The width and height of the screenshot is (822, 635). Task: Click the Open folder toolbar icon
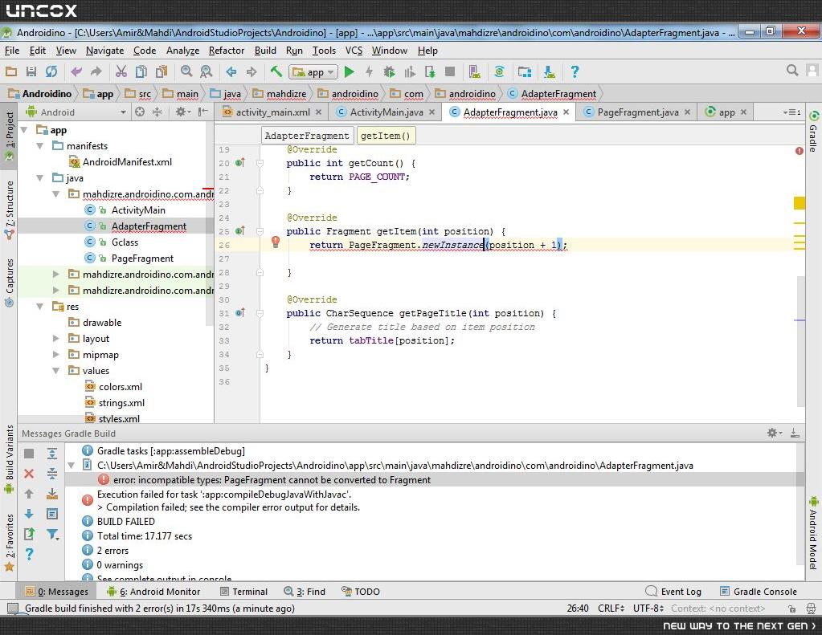pos(11,71)
